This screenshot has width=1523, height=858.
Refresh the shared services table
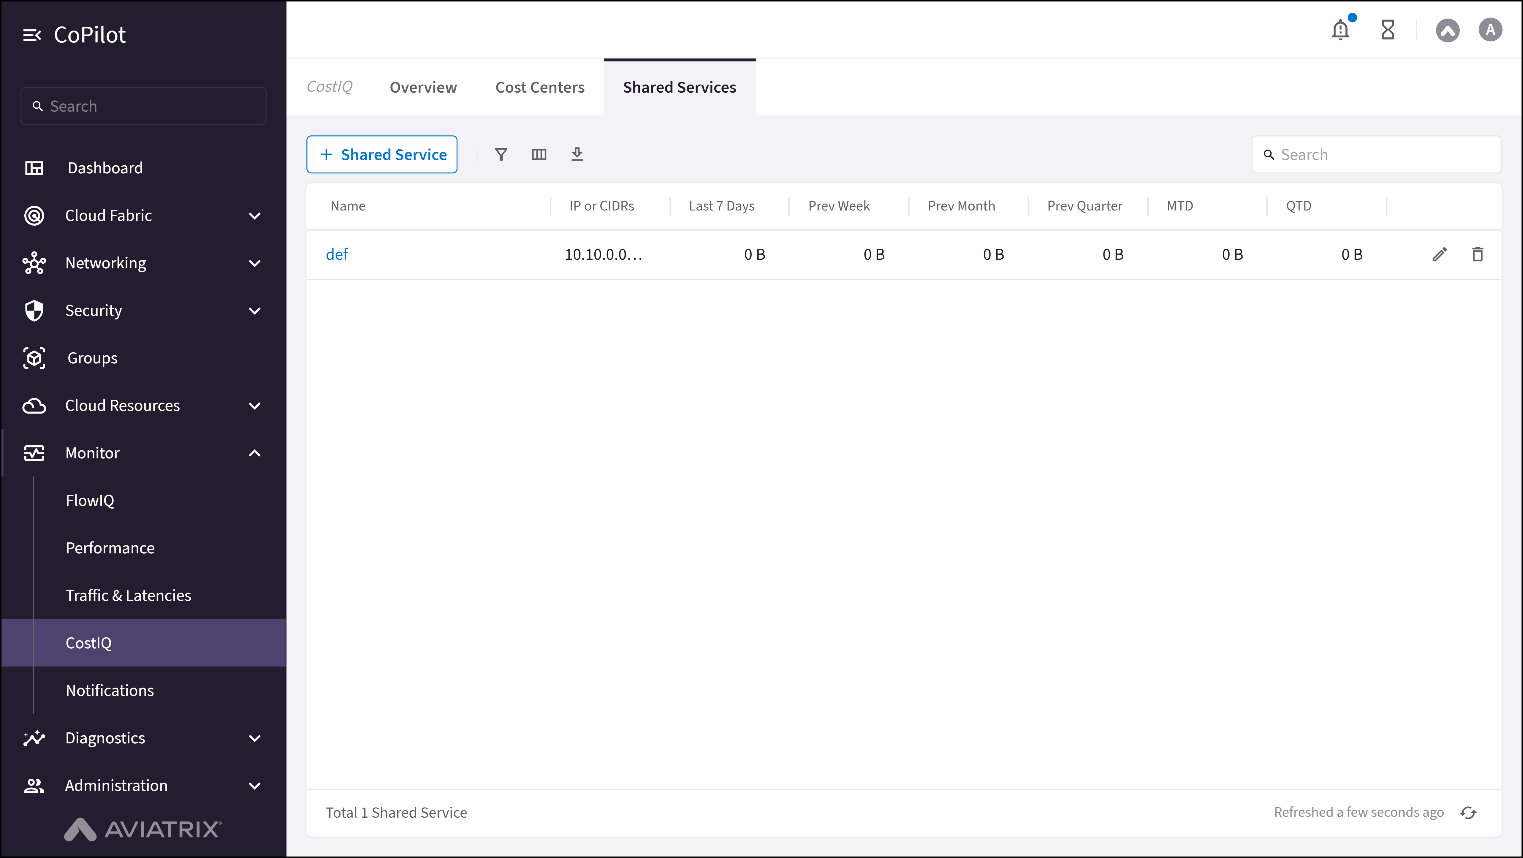pyautogui.click(x=1469, y=813)
